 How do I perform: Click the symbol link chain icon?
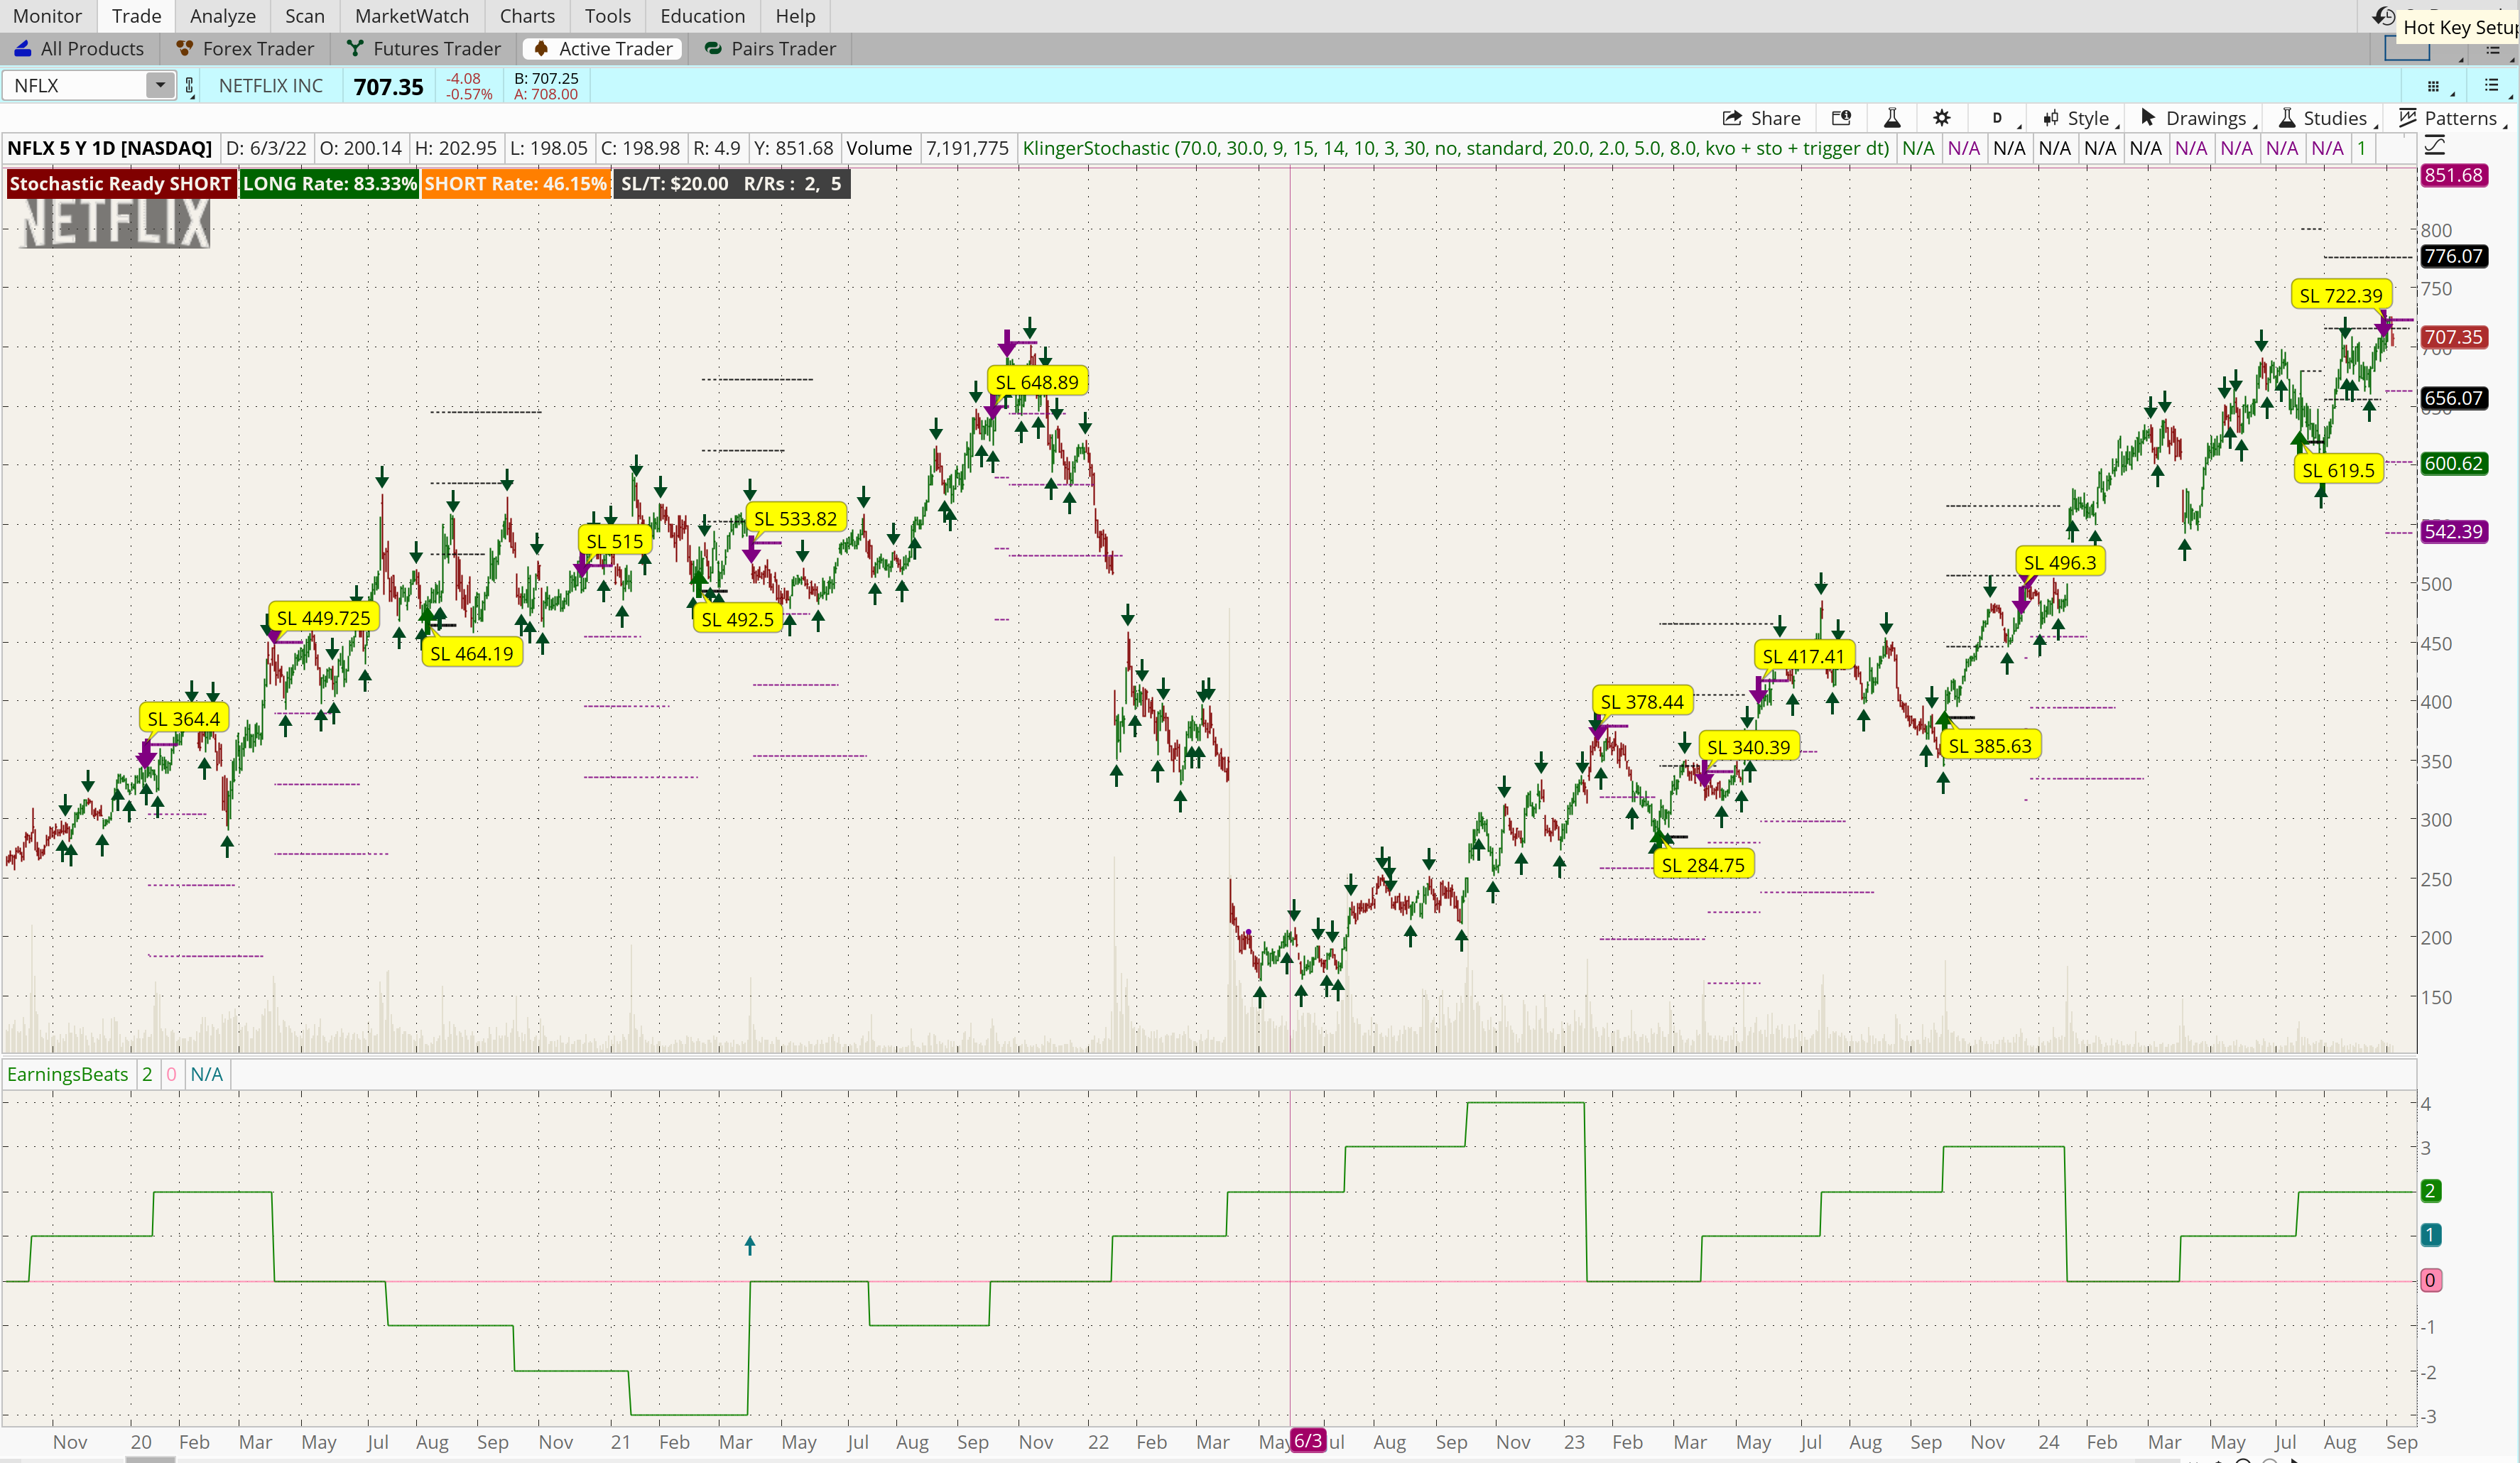(x=189, y=86)
